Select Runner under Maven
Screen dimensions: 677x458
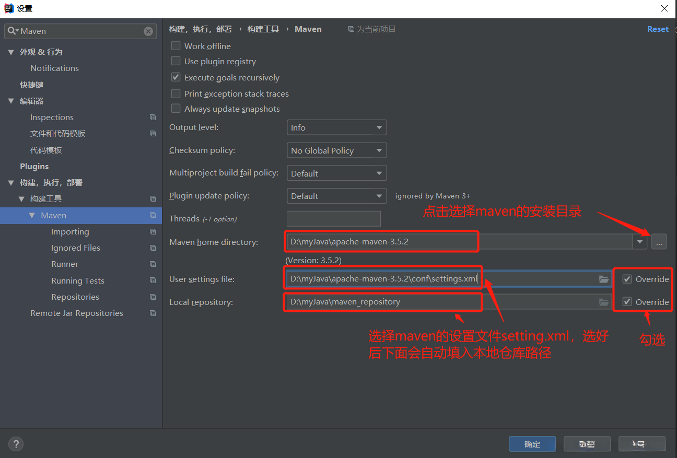pyautogui.click(x=65, y=264)
